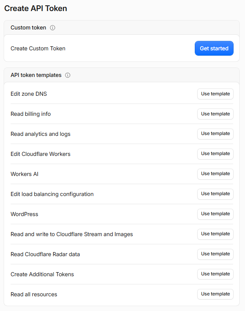Use template for Read analytics and logs
Image resolution: width=245 pixels, height=311 pixels.
click(215, 134)
